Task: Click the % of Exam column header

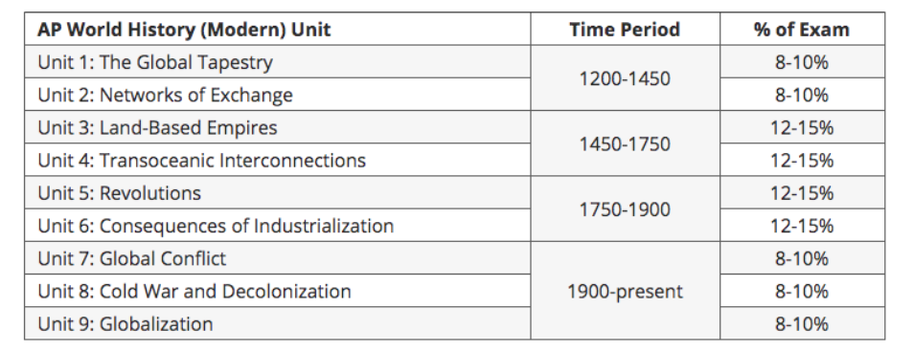Action: tap(802, 29)
